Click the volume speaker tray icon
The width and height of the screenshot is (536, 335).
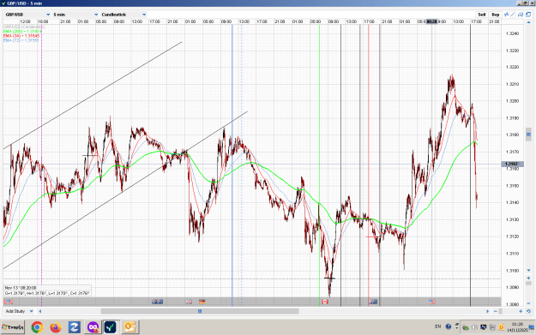click(474, 327)
